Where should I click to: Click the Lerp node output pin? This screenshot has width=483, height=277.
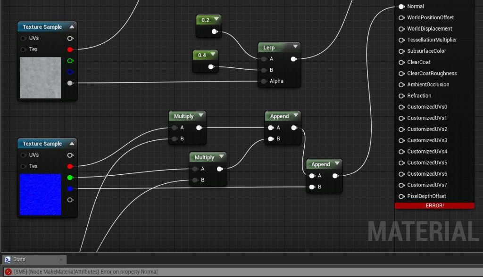point(294,59)
